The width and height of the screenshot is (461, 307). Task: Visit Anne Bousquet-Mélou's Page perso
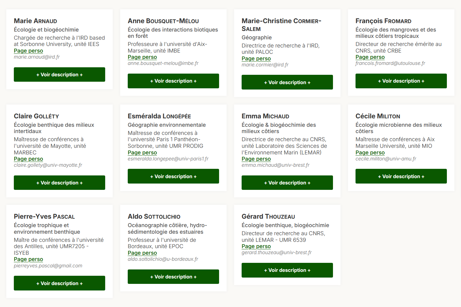(x=142, y=57)
